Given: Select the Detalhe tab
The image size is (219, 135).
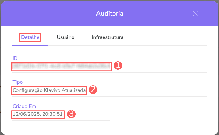Looking at the screenshot, I should (30, 37).
